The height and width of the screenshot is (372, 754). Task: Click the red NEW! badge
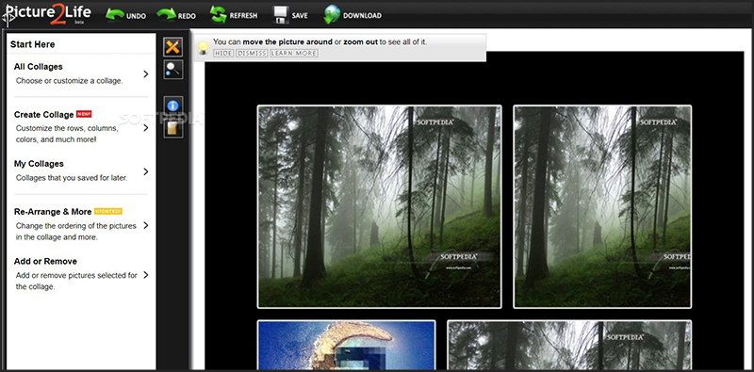pyautogui.click(x=84, y=114)
